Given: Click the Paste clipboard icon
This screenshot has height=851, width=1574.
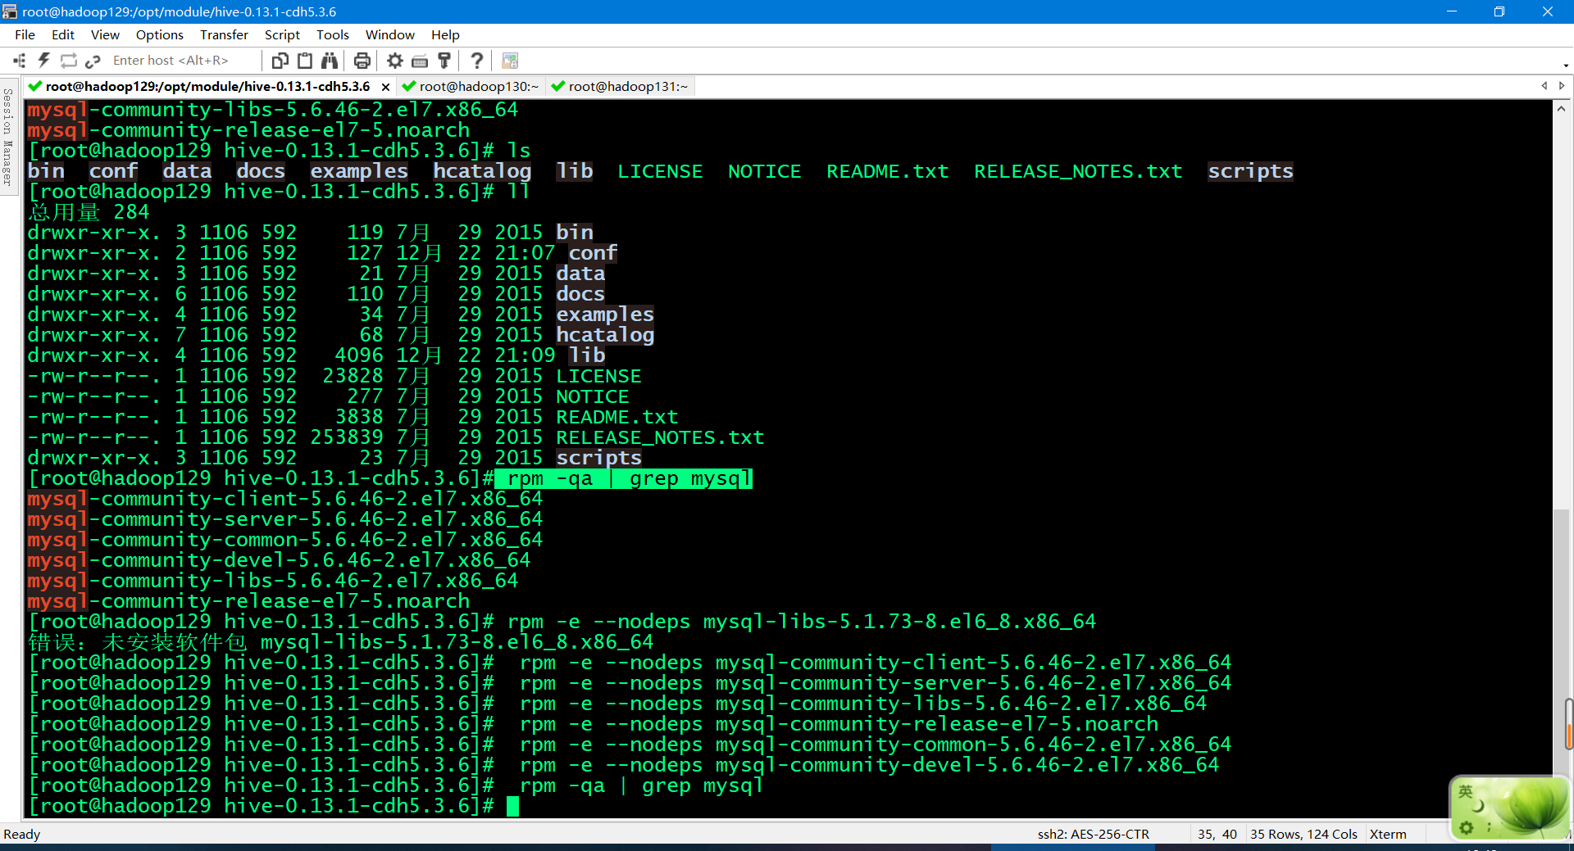Looking at the screenshot, I should tap(305, 61).
